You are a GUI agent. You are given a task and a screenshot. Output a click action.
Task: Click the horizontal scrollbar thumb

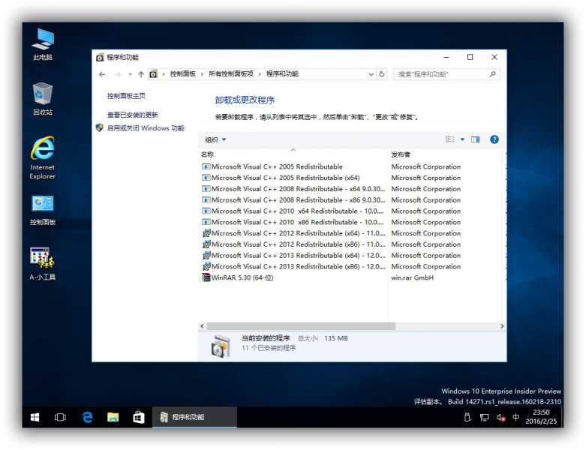point(301,326)
